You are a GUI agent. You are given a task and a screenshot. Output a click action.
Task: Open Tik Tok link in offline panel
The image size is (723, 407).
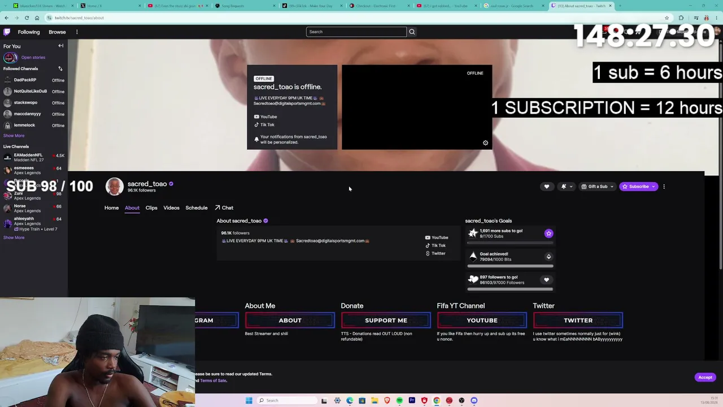point(264,124)
